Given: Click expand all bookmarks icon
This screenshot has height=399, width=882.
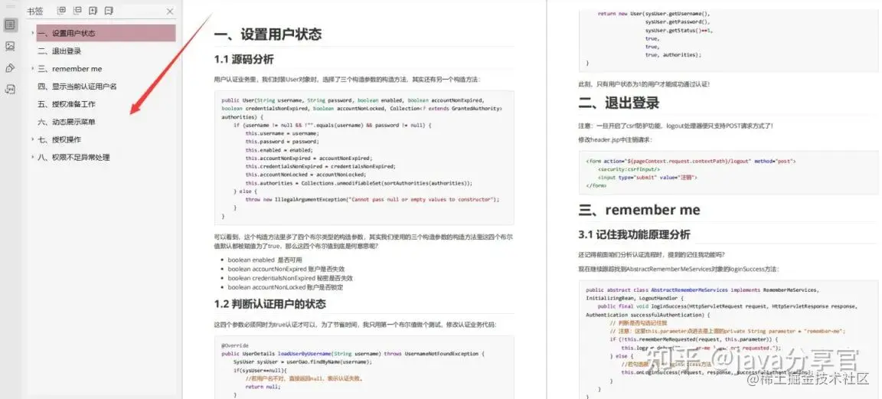Looking at the screenshot, I should click(x=62, y=11).
